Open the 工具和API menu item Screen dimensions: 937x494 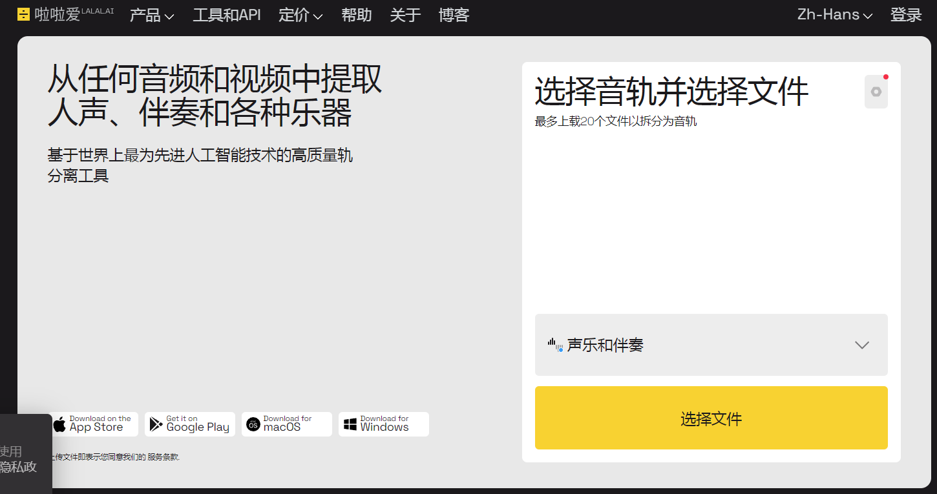click(x=227, y=15)
